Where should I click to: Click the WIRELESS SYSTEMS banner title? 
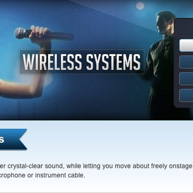(x=82, y=62)
